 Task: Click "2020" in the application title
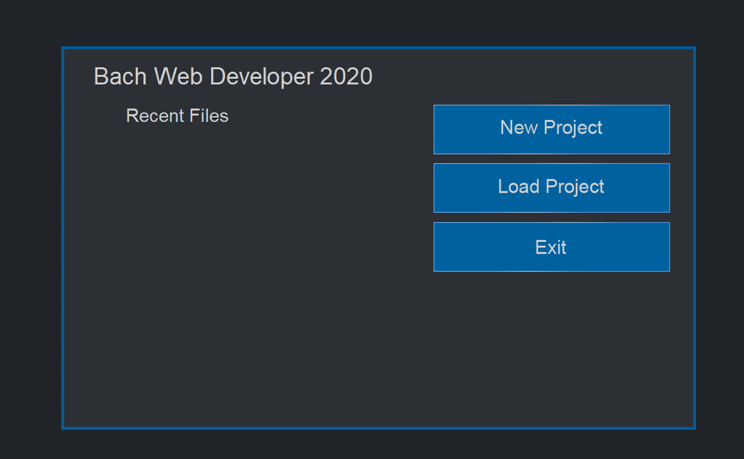[x=346, y=76]
